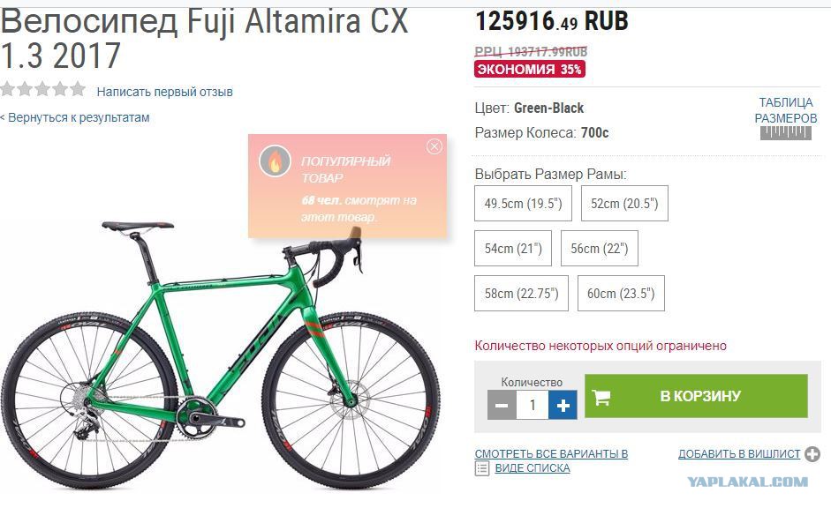
Task: Pick the 60cm (23.5") frame size
Action: 621,293
